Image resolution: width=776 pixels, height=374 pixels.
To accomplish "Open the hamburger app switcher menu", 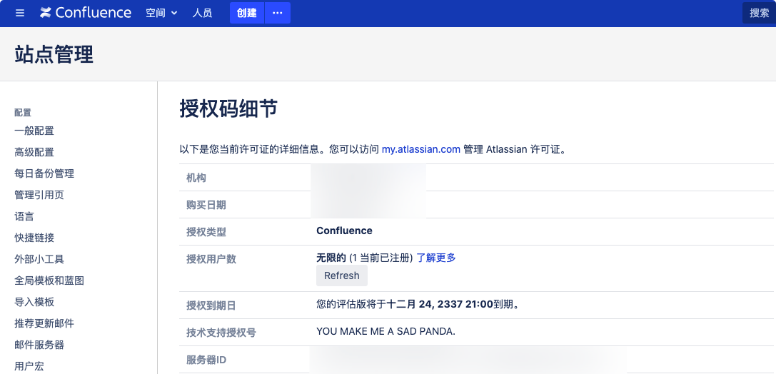I will 20,13.
